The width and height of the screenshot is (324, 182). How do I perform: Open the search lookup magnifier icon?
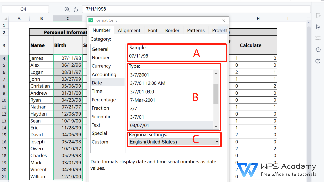tap(67, 9)
